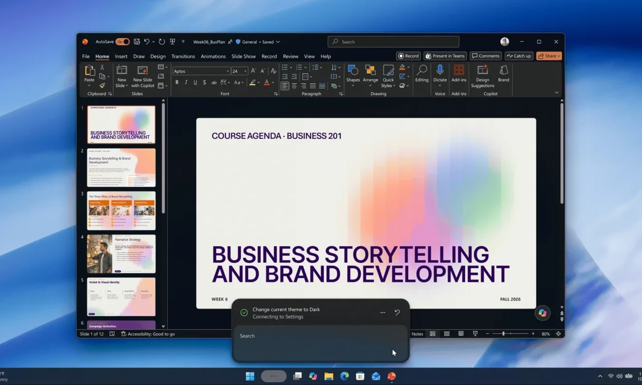Increase the font size
Viewport: 642px width, 385px height.
click(253, 71)
